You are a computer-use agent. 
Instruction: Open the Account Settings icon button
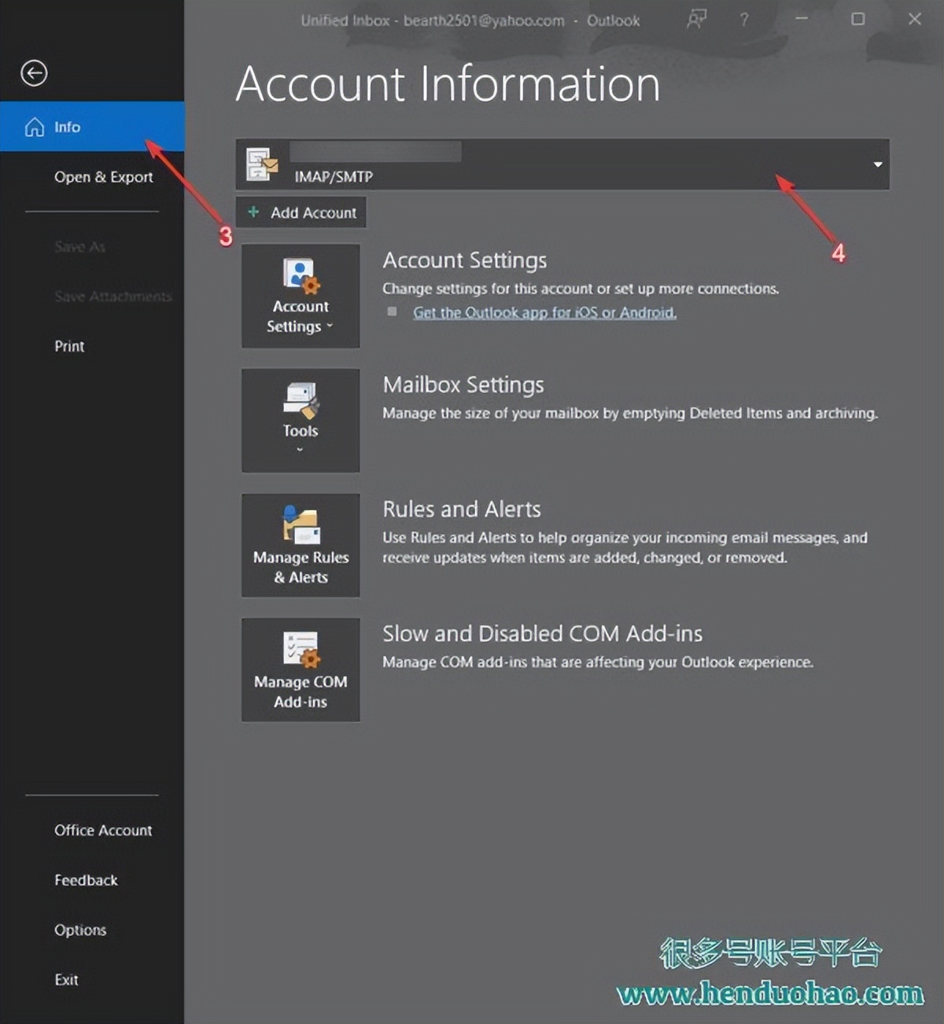pyautogui.click(x=301, y=275)
